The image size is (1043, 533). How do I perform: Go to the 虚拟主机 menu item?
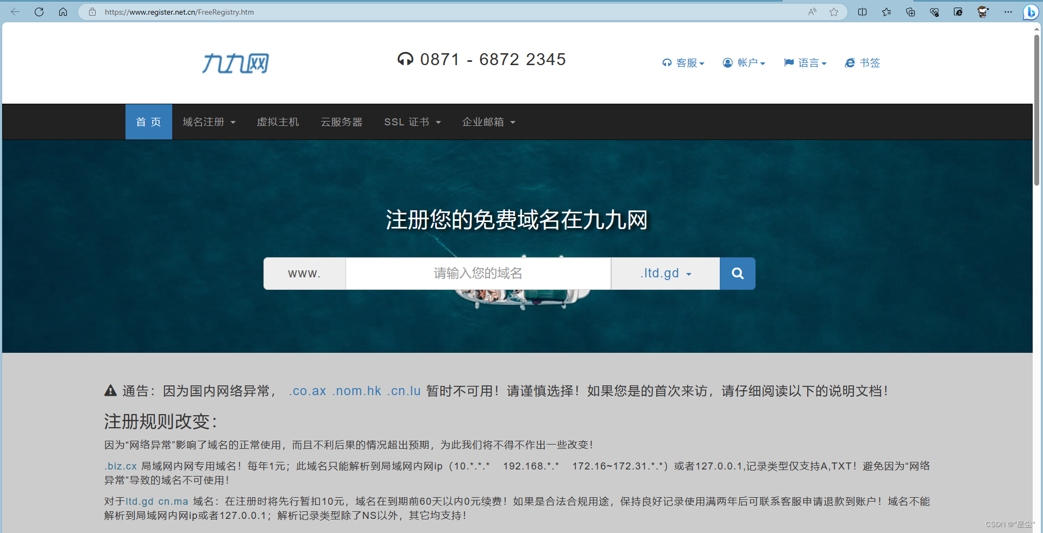pos(278,122)
